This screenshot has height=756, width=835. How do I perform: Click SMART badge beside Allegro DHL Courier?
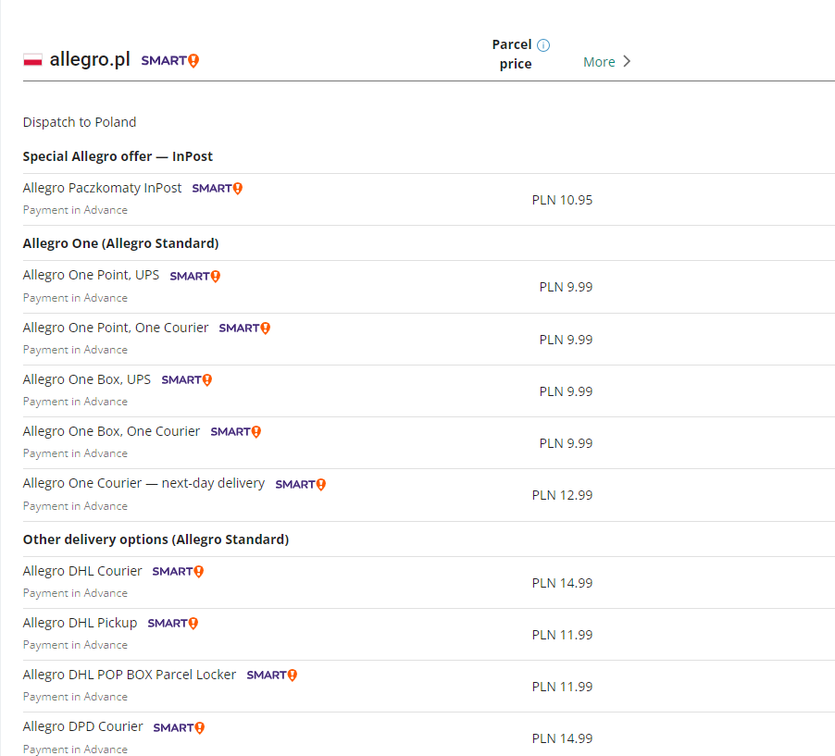(178, 572)
